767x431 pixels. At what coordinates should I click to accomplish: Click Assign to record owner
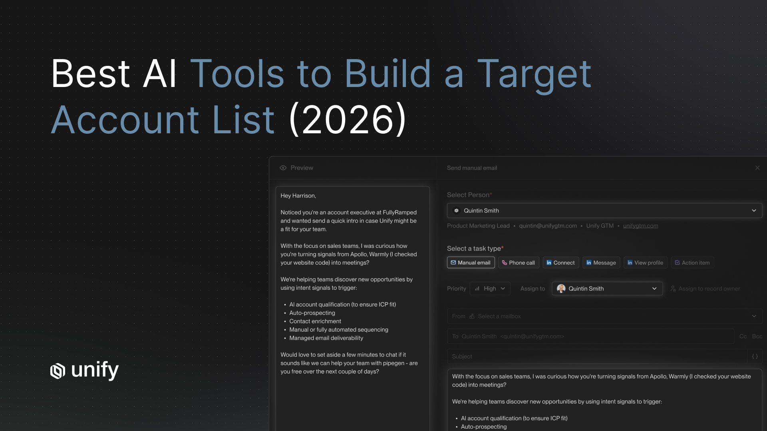tap(705, 289)
